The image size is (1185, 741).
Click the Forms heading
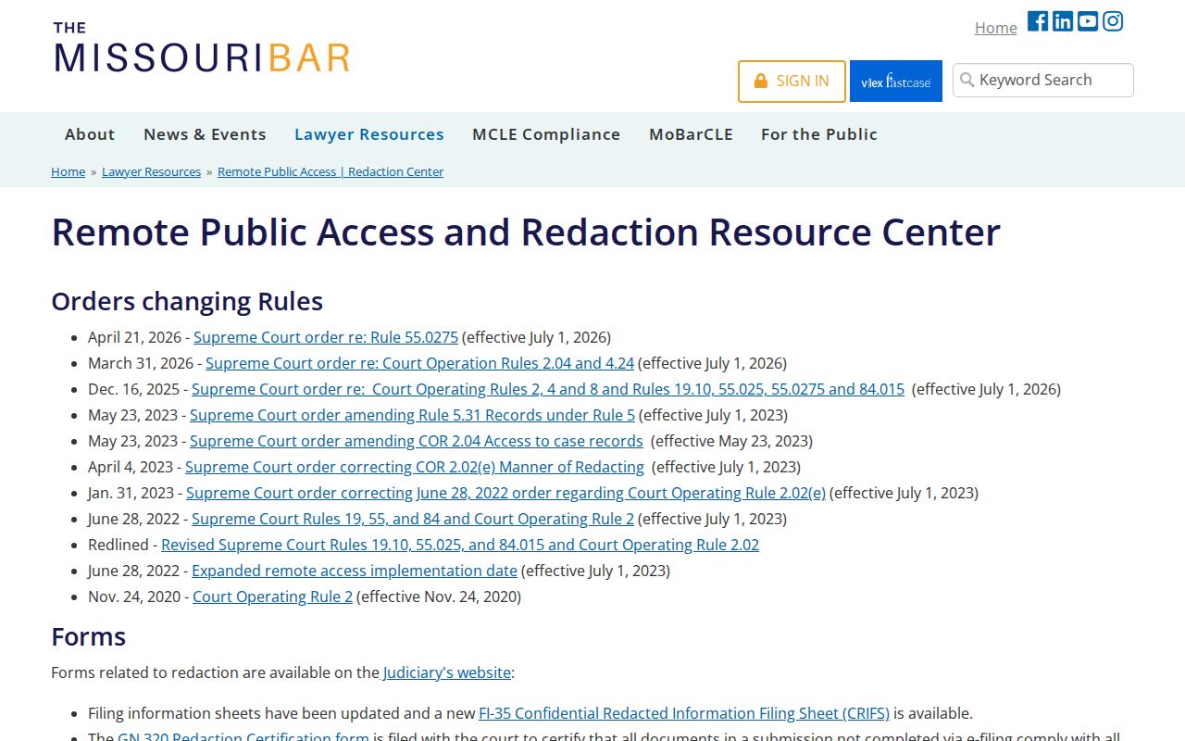[88, 636]
